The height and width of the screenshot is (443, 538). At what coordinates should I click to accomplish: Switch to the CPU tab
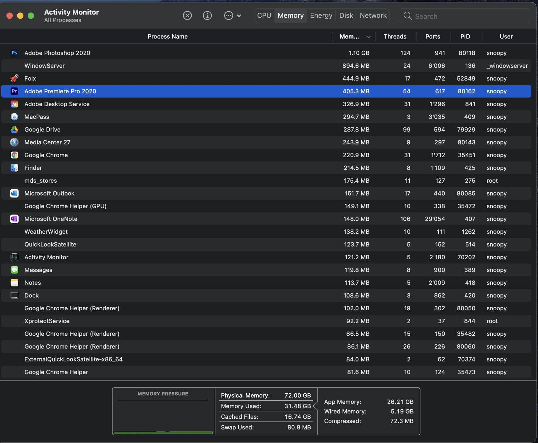[264, 15]
